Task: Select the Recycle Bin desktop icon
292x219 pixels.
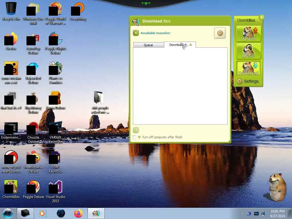Action: (x=11, y=11)
